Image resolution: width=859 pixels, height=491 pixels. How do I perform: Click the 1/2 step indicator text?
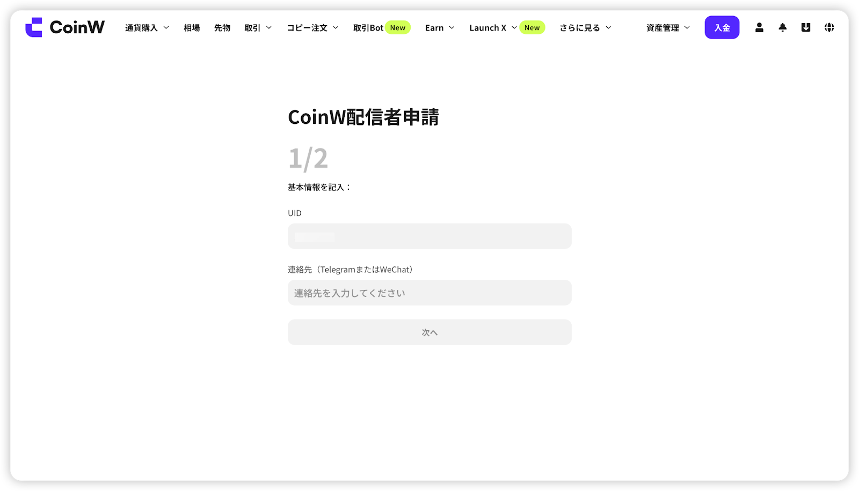[308, 158]
